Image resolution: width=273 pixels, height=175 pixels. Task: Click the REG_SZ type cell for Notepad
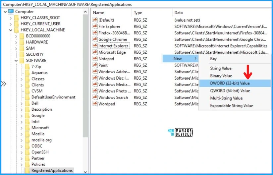pyautogui.click(x=140, y=59)
